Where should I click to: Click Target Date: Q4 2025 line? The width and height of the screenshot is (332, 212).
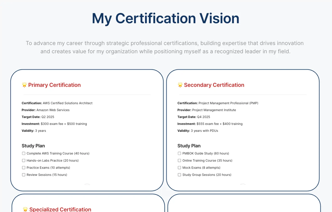[194, 117]
